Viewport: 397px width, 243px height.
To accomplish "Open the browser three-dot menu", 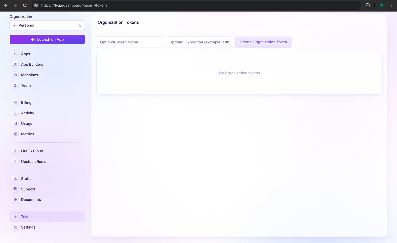I will (391, 5).
